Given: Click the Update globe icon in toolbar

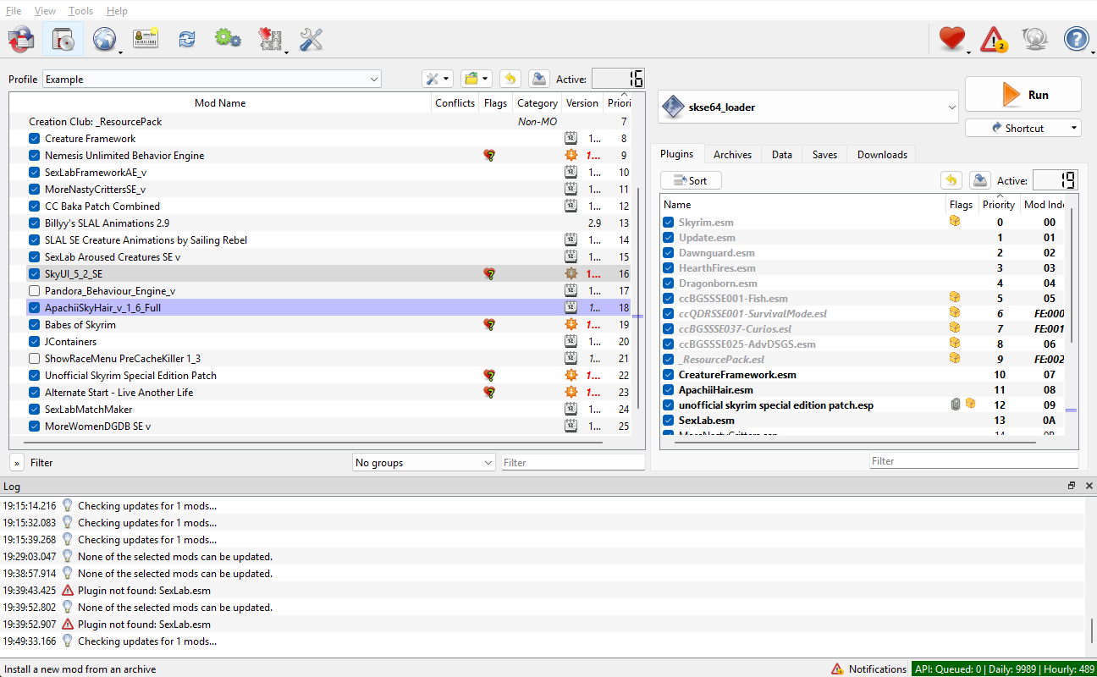Looking at the screenshot, I should click(1035, 39).
